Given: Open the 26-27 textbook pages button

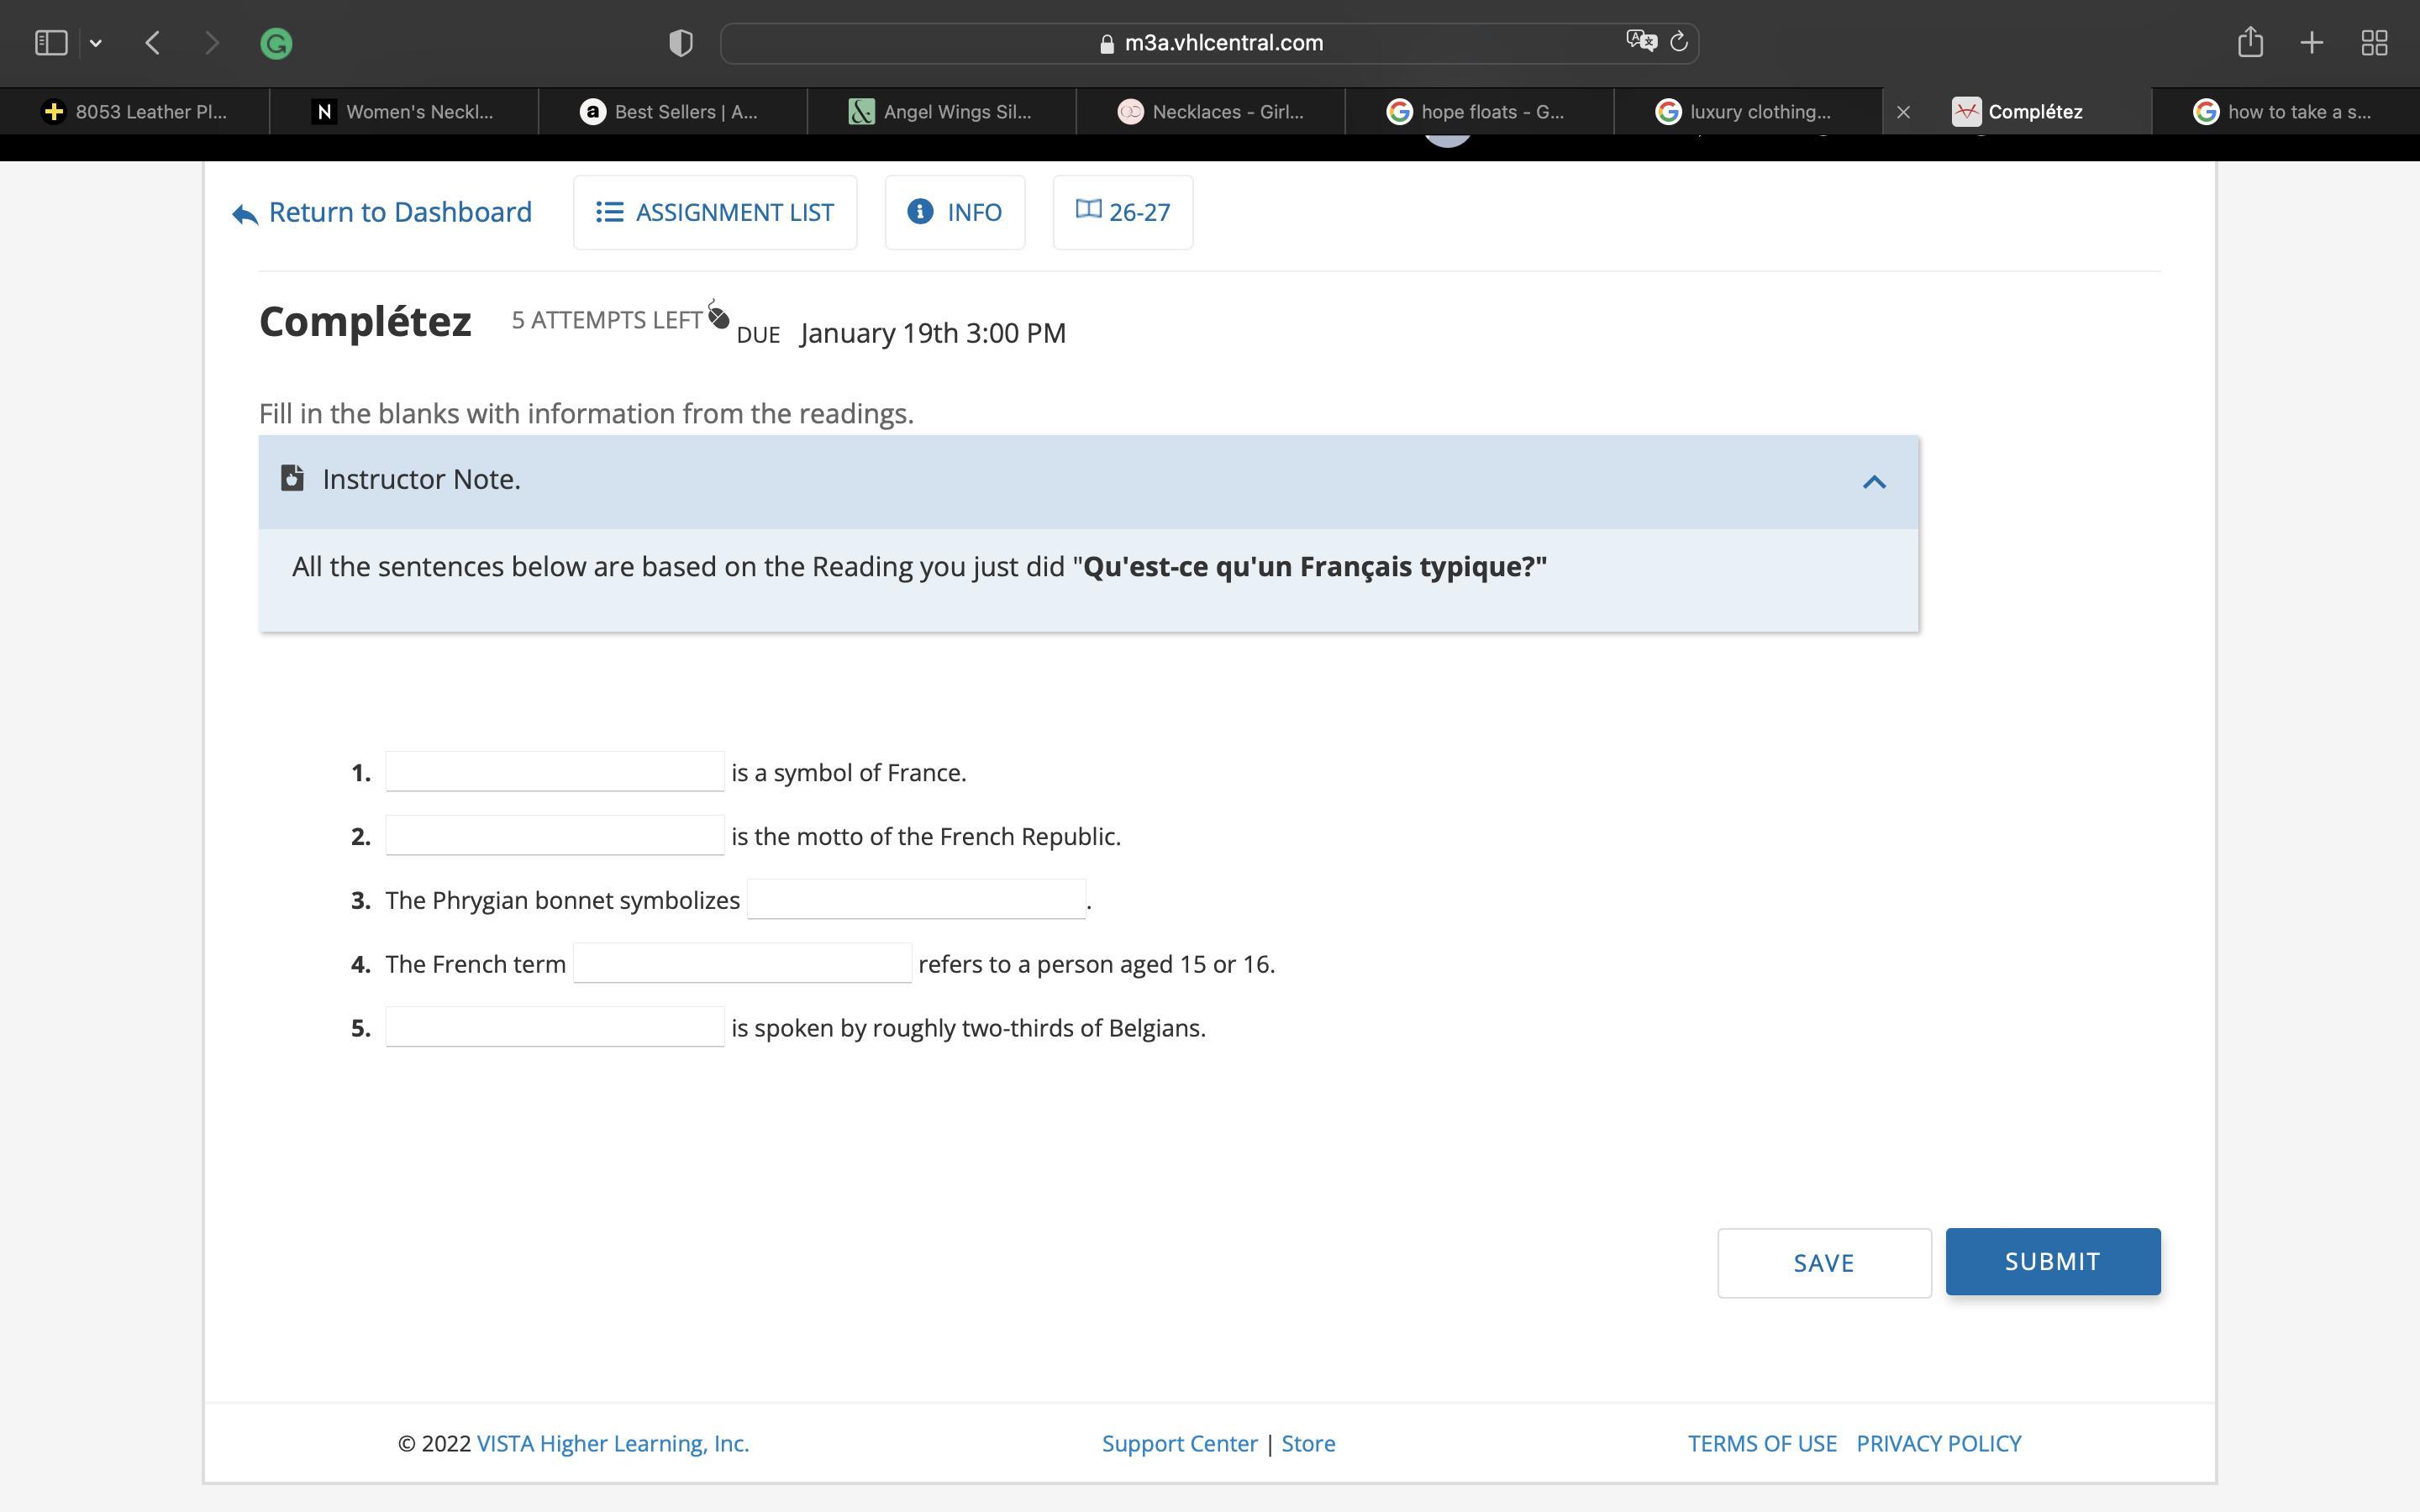Looking at the screenshot, I should click(x=1122, y=212).
